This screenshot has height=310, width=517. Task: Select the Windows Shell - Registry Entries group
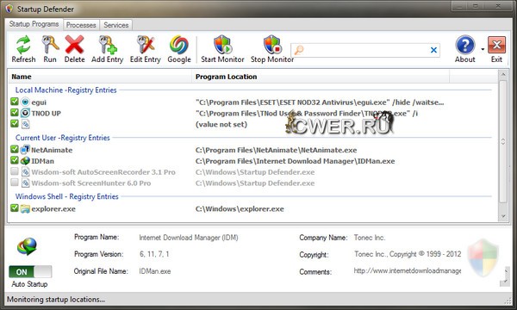tap(67, 196)
